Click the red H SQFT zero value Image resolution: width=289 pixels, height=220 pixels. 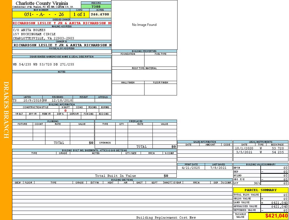(x=66, y=111)
